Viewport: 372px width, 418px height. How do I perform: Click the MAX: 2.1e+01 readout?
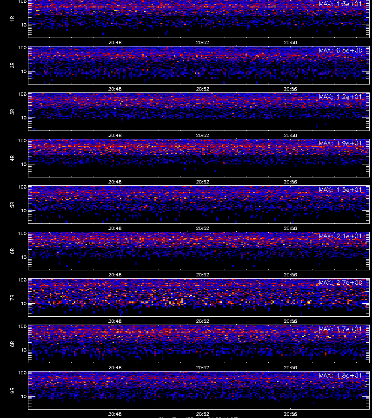(x=340, y=236)
